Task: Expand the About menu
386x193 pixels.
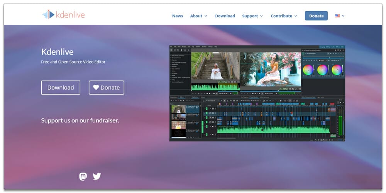Action: point(199,16)
